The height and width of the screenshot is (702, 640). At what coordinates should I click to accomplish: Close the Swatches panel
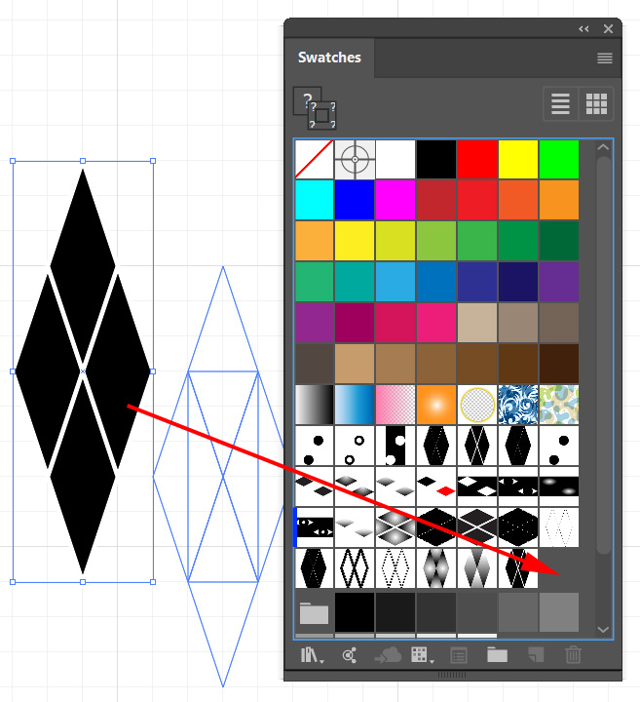pos(609,29)
